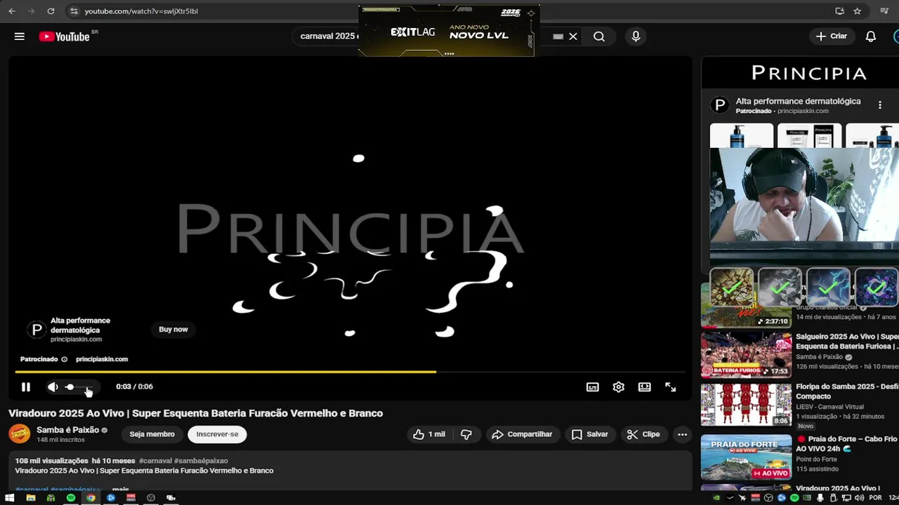899x505 pixels.
Task: Open the #carnaval hashtag in the description
Action: 155,461
